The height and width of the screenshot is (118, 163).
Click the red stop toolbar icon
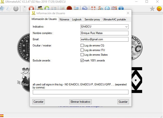[31, 8]
